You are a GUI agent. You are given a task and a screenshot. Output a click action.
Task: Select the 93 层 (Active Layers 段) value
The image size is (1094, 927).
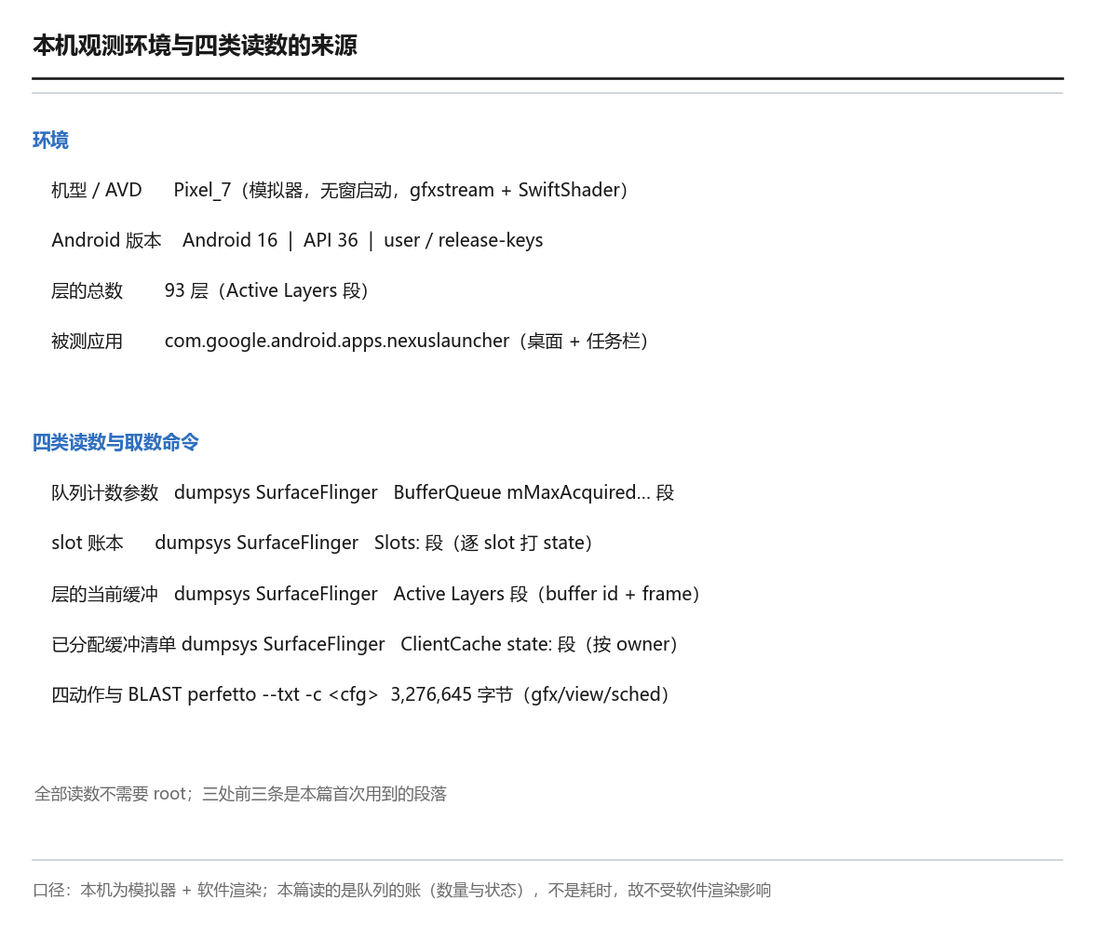(x=266, y=290)
